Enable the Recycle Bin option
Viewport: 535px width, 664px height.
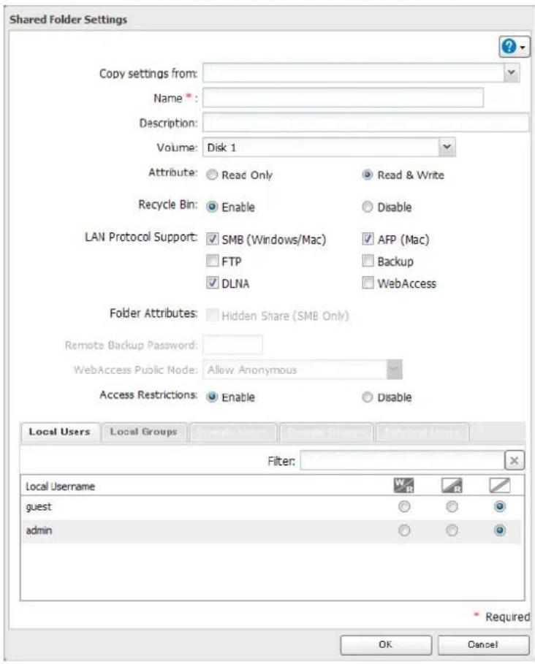(x=212, y=207)
